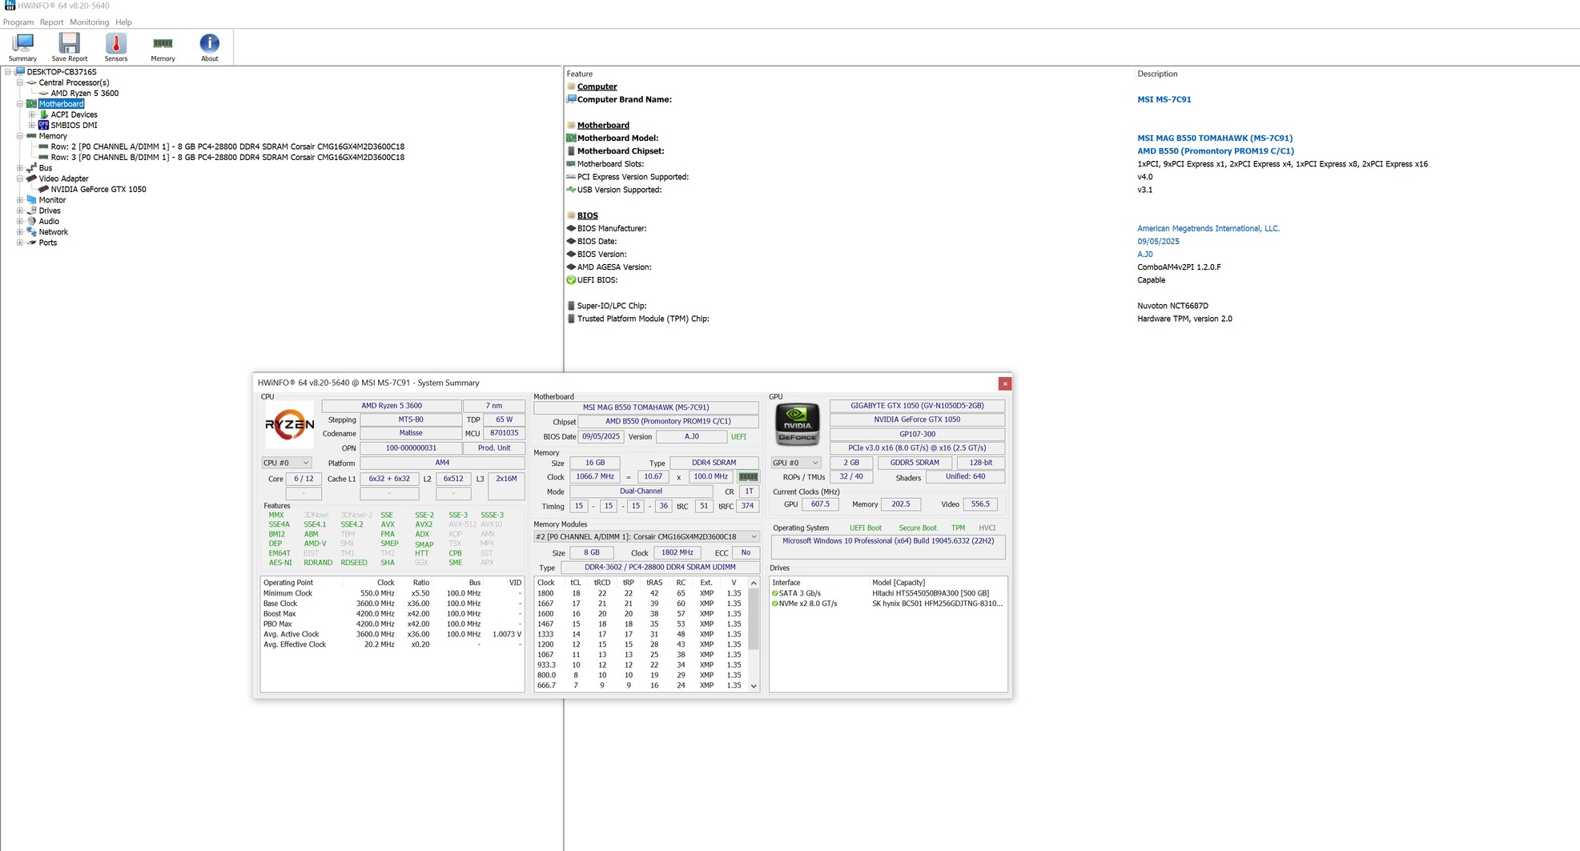This screenshot has height=851, width=1580.
Task: Click the BIOS version A.J0 link
Action: pos(1145,254)
